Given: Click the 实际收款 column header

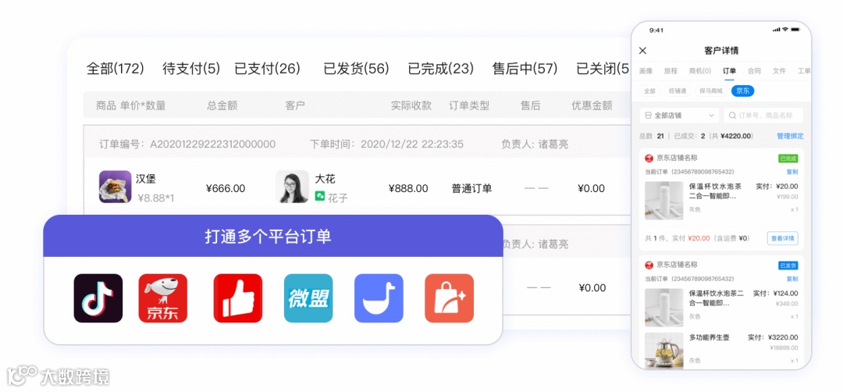Looking at the screenshot, I should 411,105.
